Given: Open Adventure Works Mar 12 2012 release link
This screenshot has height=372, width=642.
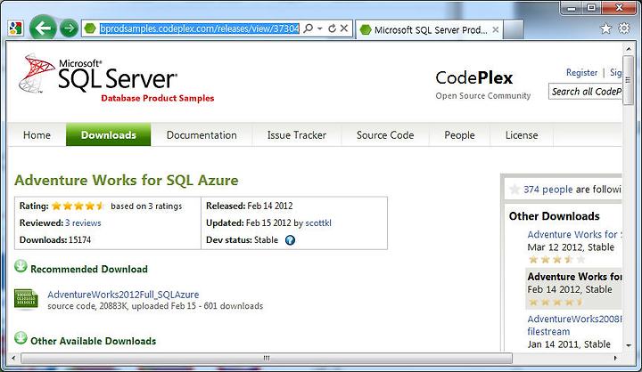Looking at the screenshot, I should click(574, 234).
